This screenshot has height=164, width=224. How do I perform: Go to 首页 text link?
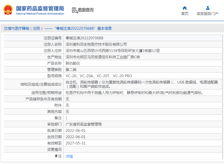click(x=185, y=14)
